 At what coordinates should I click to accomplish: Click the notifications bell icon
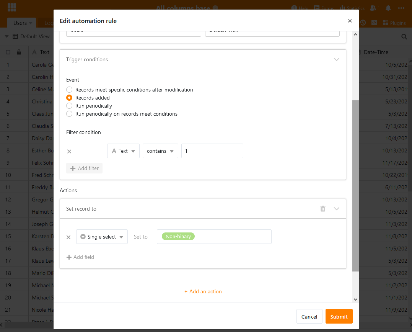(388, 8)
